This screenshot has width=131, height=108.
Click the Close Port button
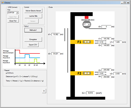pyautogui.click(x=13, y=21)
